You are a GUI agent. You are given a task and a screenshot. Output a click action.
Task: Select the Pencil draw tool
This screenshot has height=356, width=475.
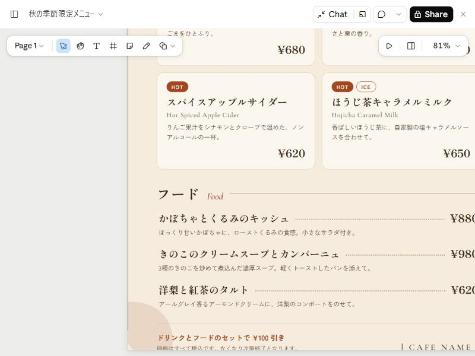(146, 46)
